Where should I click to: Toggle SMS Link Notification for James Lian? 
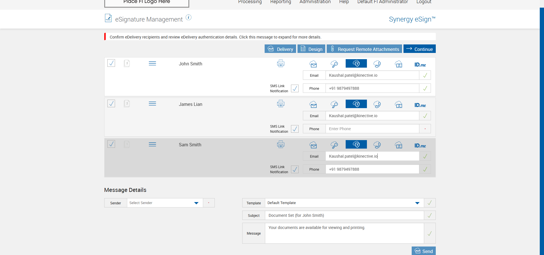(x=295, y=129)
